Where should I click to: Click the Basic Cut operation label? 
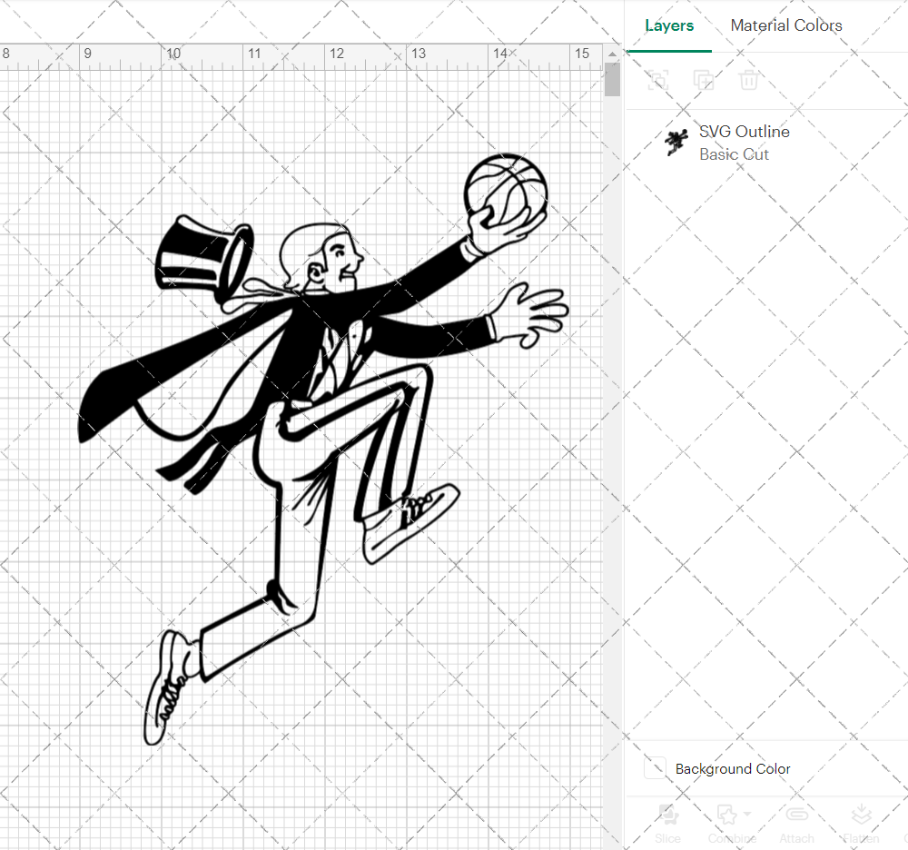click(x=734, y=154)
